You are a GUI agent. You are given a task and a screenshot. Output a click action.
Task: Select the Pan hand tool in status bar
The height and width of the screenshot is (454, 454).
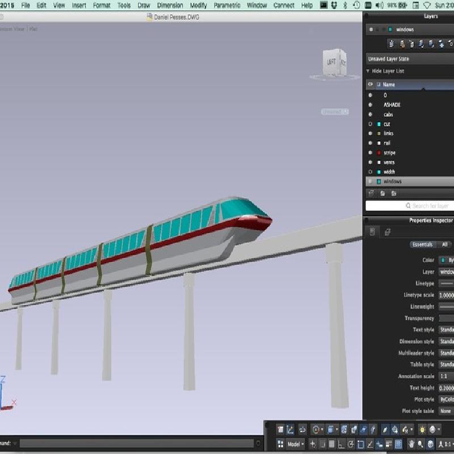411,444
